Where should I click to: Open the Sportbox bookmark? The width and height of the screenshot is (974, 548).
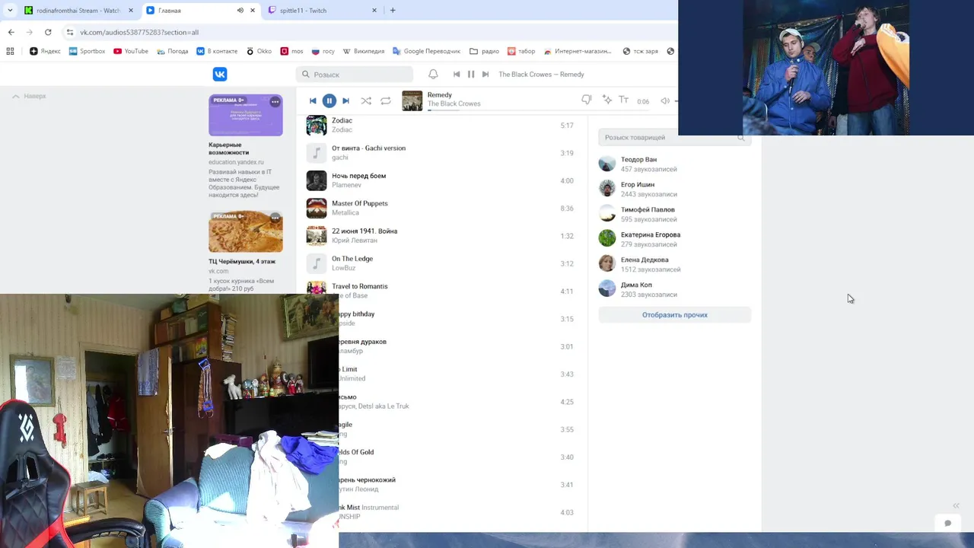point(87,51)
